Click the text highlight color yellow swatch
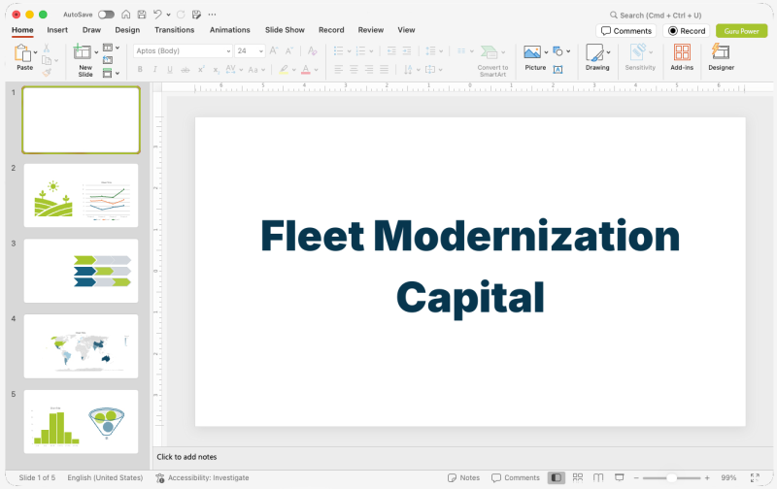This screenshot has width=777, height=489. point(284,70)
